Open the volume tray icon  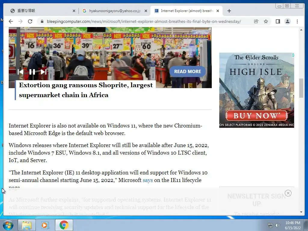(x=278, y=225)
